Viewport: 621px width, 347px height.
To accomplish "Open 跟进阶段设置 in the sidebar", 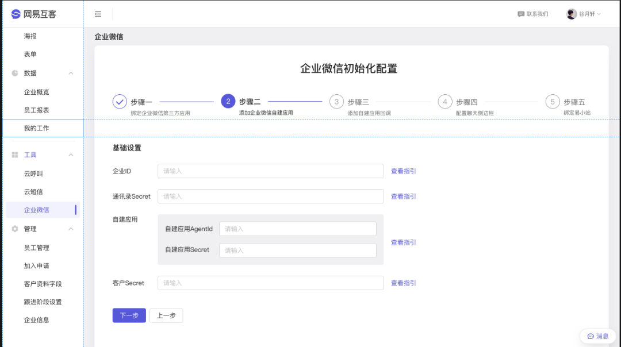I will point(43,302).
